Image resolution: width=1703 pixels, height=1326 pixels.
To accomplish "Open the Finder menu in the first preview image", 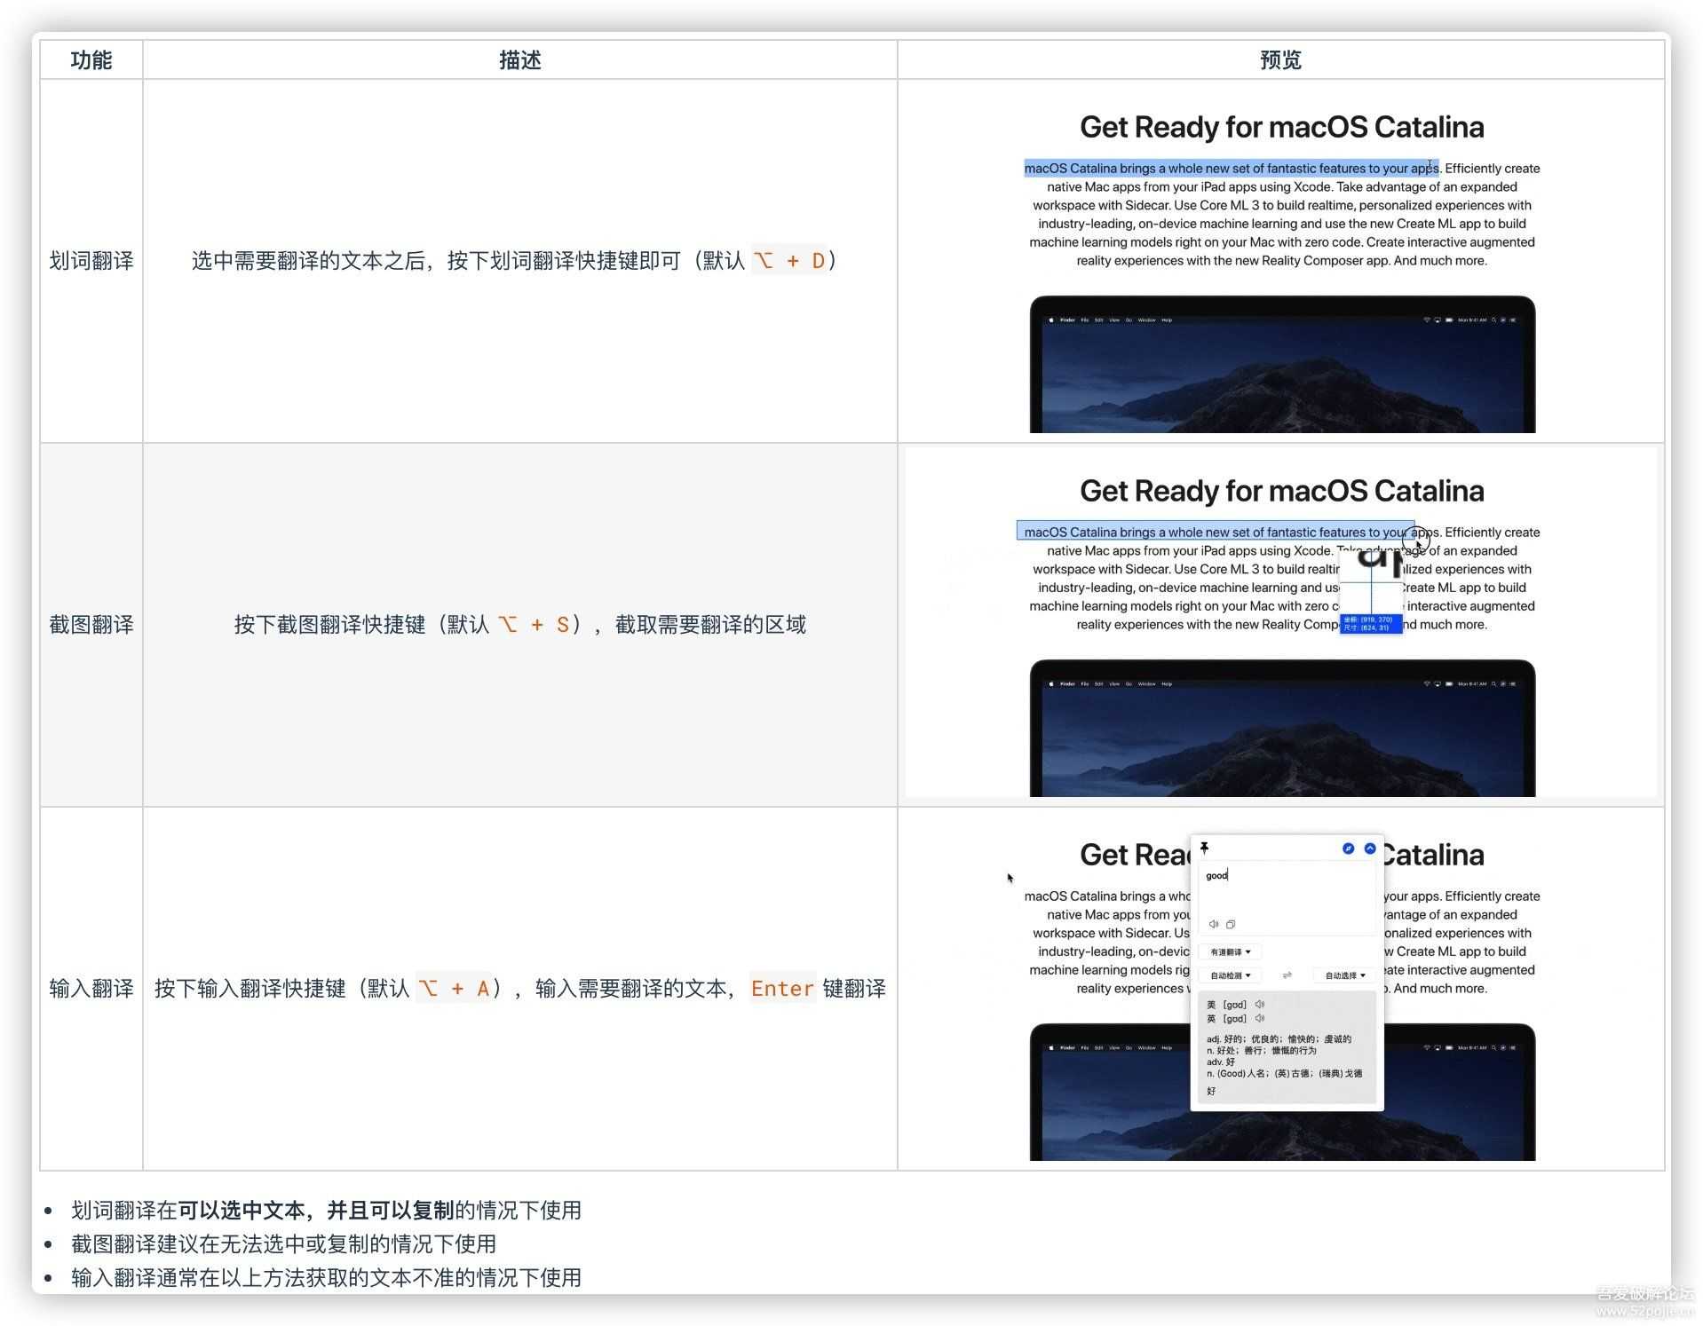I will (x=1067, y=320).
